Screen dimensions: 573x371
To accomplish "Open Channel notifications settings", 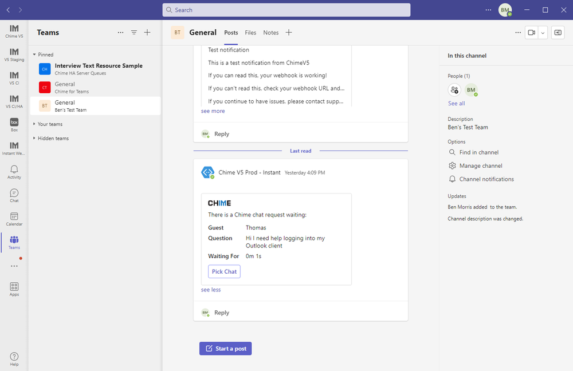I will pos(481,179).
